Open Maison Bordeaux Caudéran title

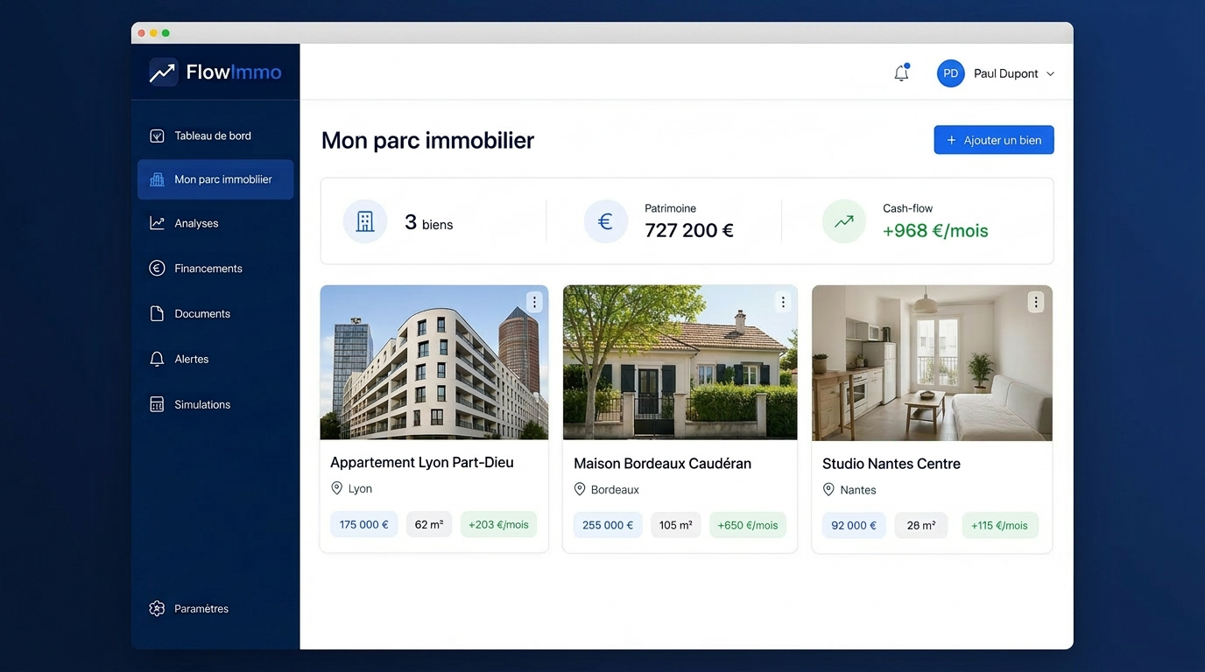click(662, 463)
